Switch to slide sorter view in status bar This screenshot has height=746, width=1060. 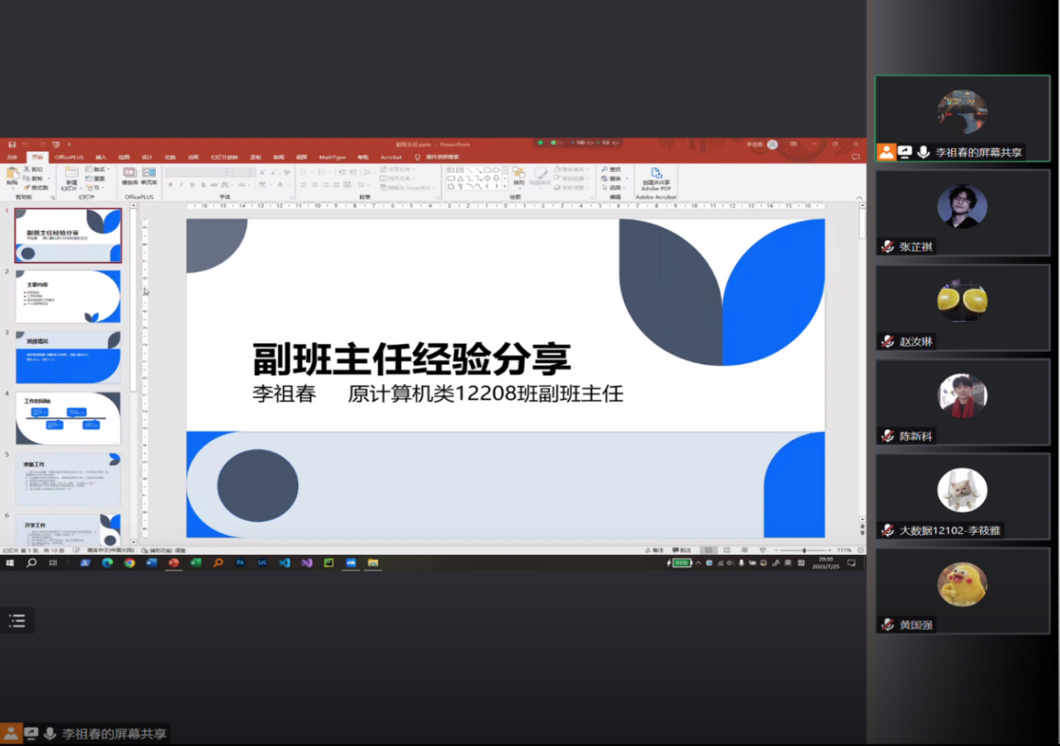pos(728,550)
